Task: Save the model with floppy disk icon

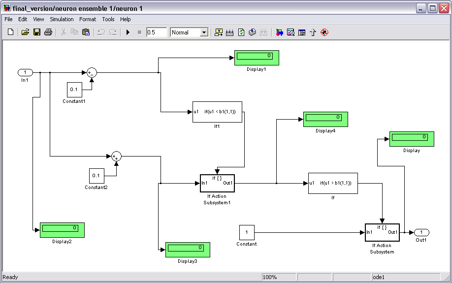Action: tap(37, 32)
